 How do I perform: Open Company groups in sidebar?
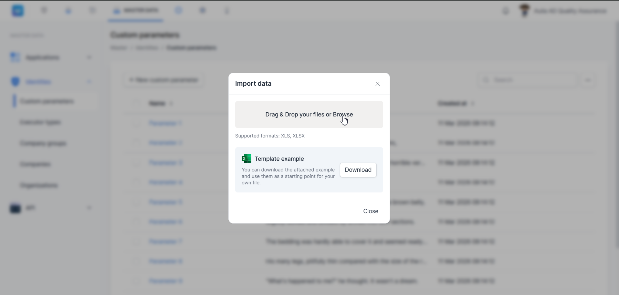pos(43,143)
